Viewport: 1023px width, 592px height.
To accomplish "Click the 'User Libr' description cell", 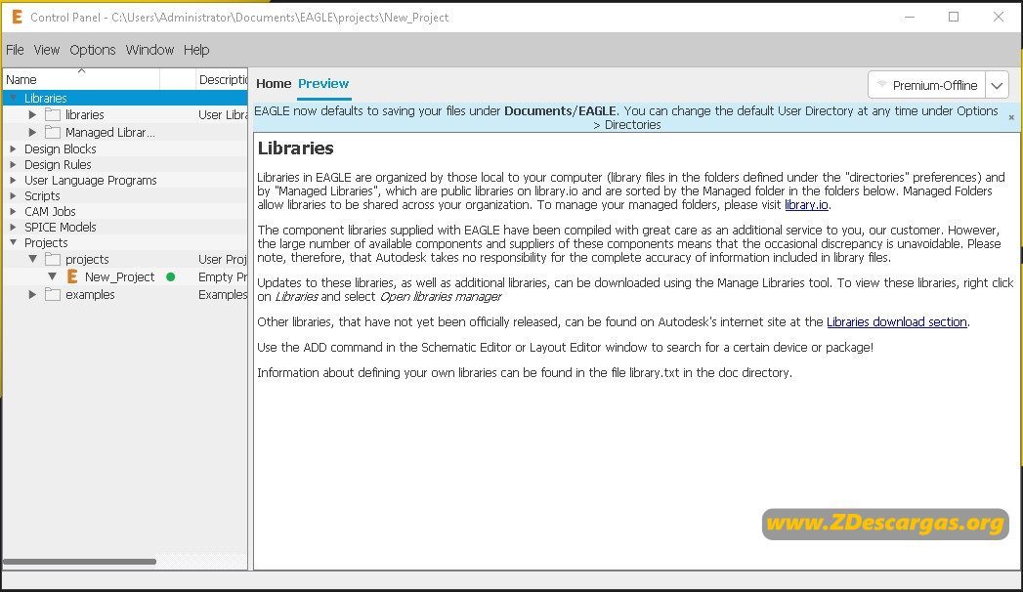I will (x=223, y=114).
